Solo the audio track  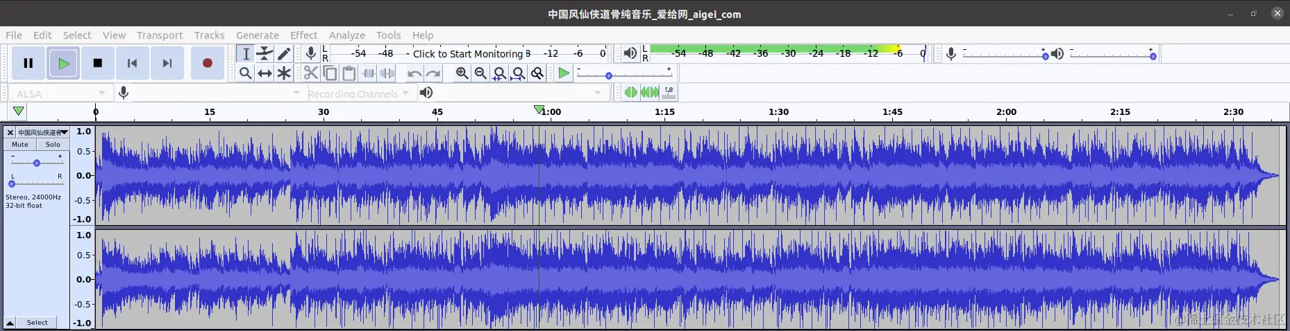pyautogui.click(x=53, y=145)
